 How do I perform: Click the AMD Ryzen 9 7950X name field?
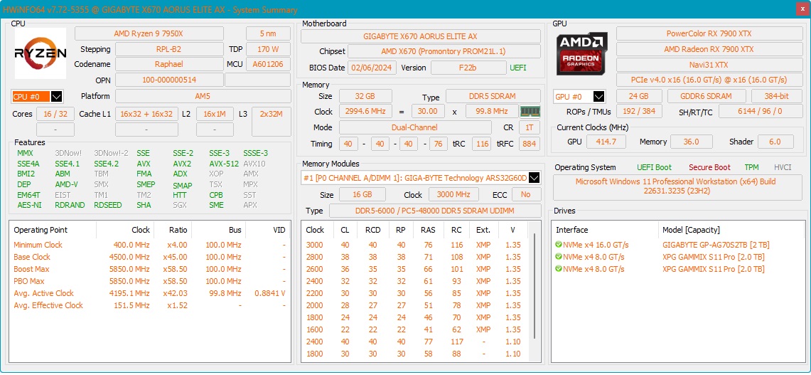coord(149,34)
